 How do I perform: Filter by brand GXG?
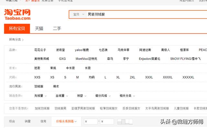point(62,59)
